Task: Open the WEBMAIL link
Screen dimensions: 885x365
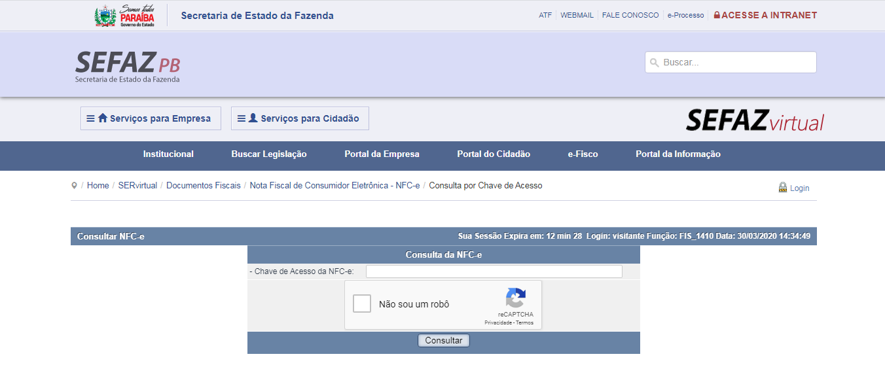Action: pyautogui.click(x=577, y=15)
